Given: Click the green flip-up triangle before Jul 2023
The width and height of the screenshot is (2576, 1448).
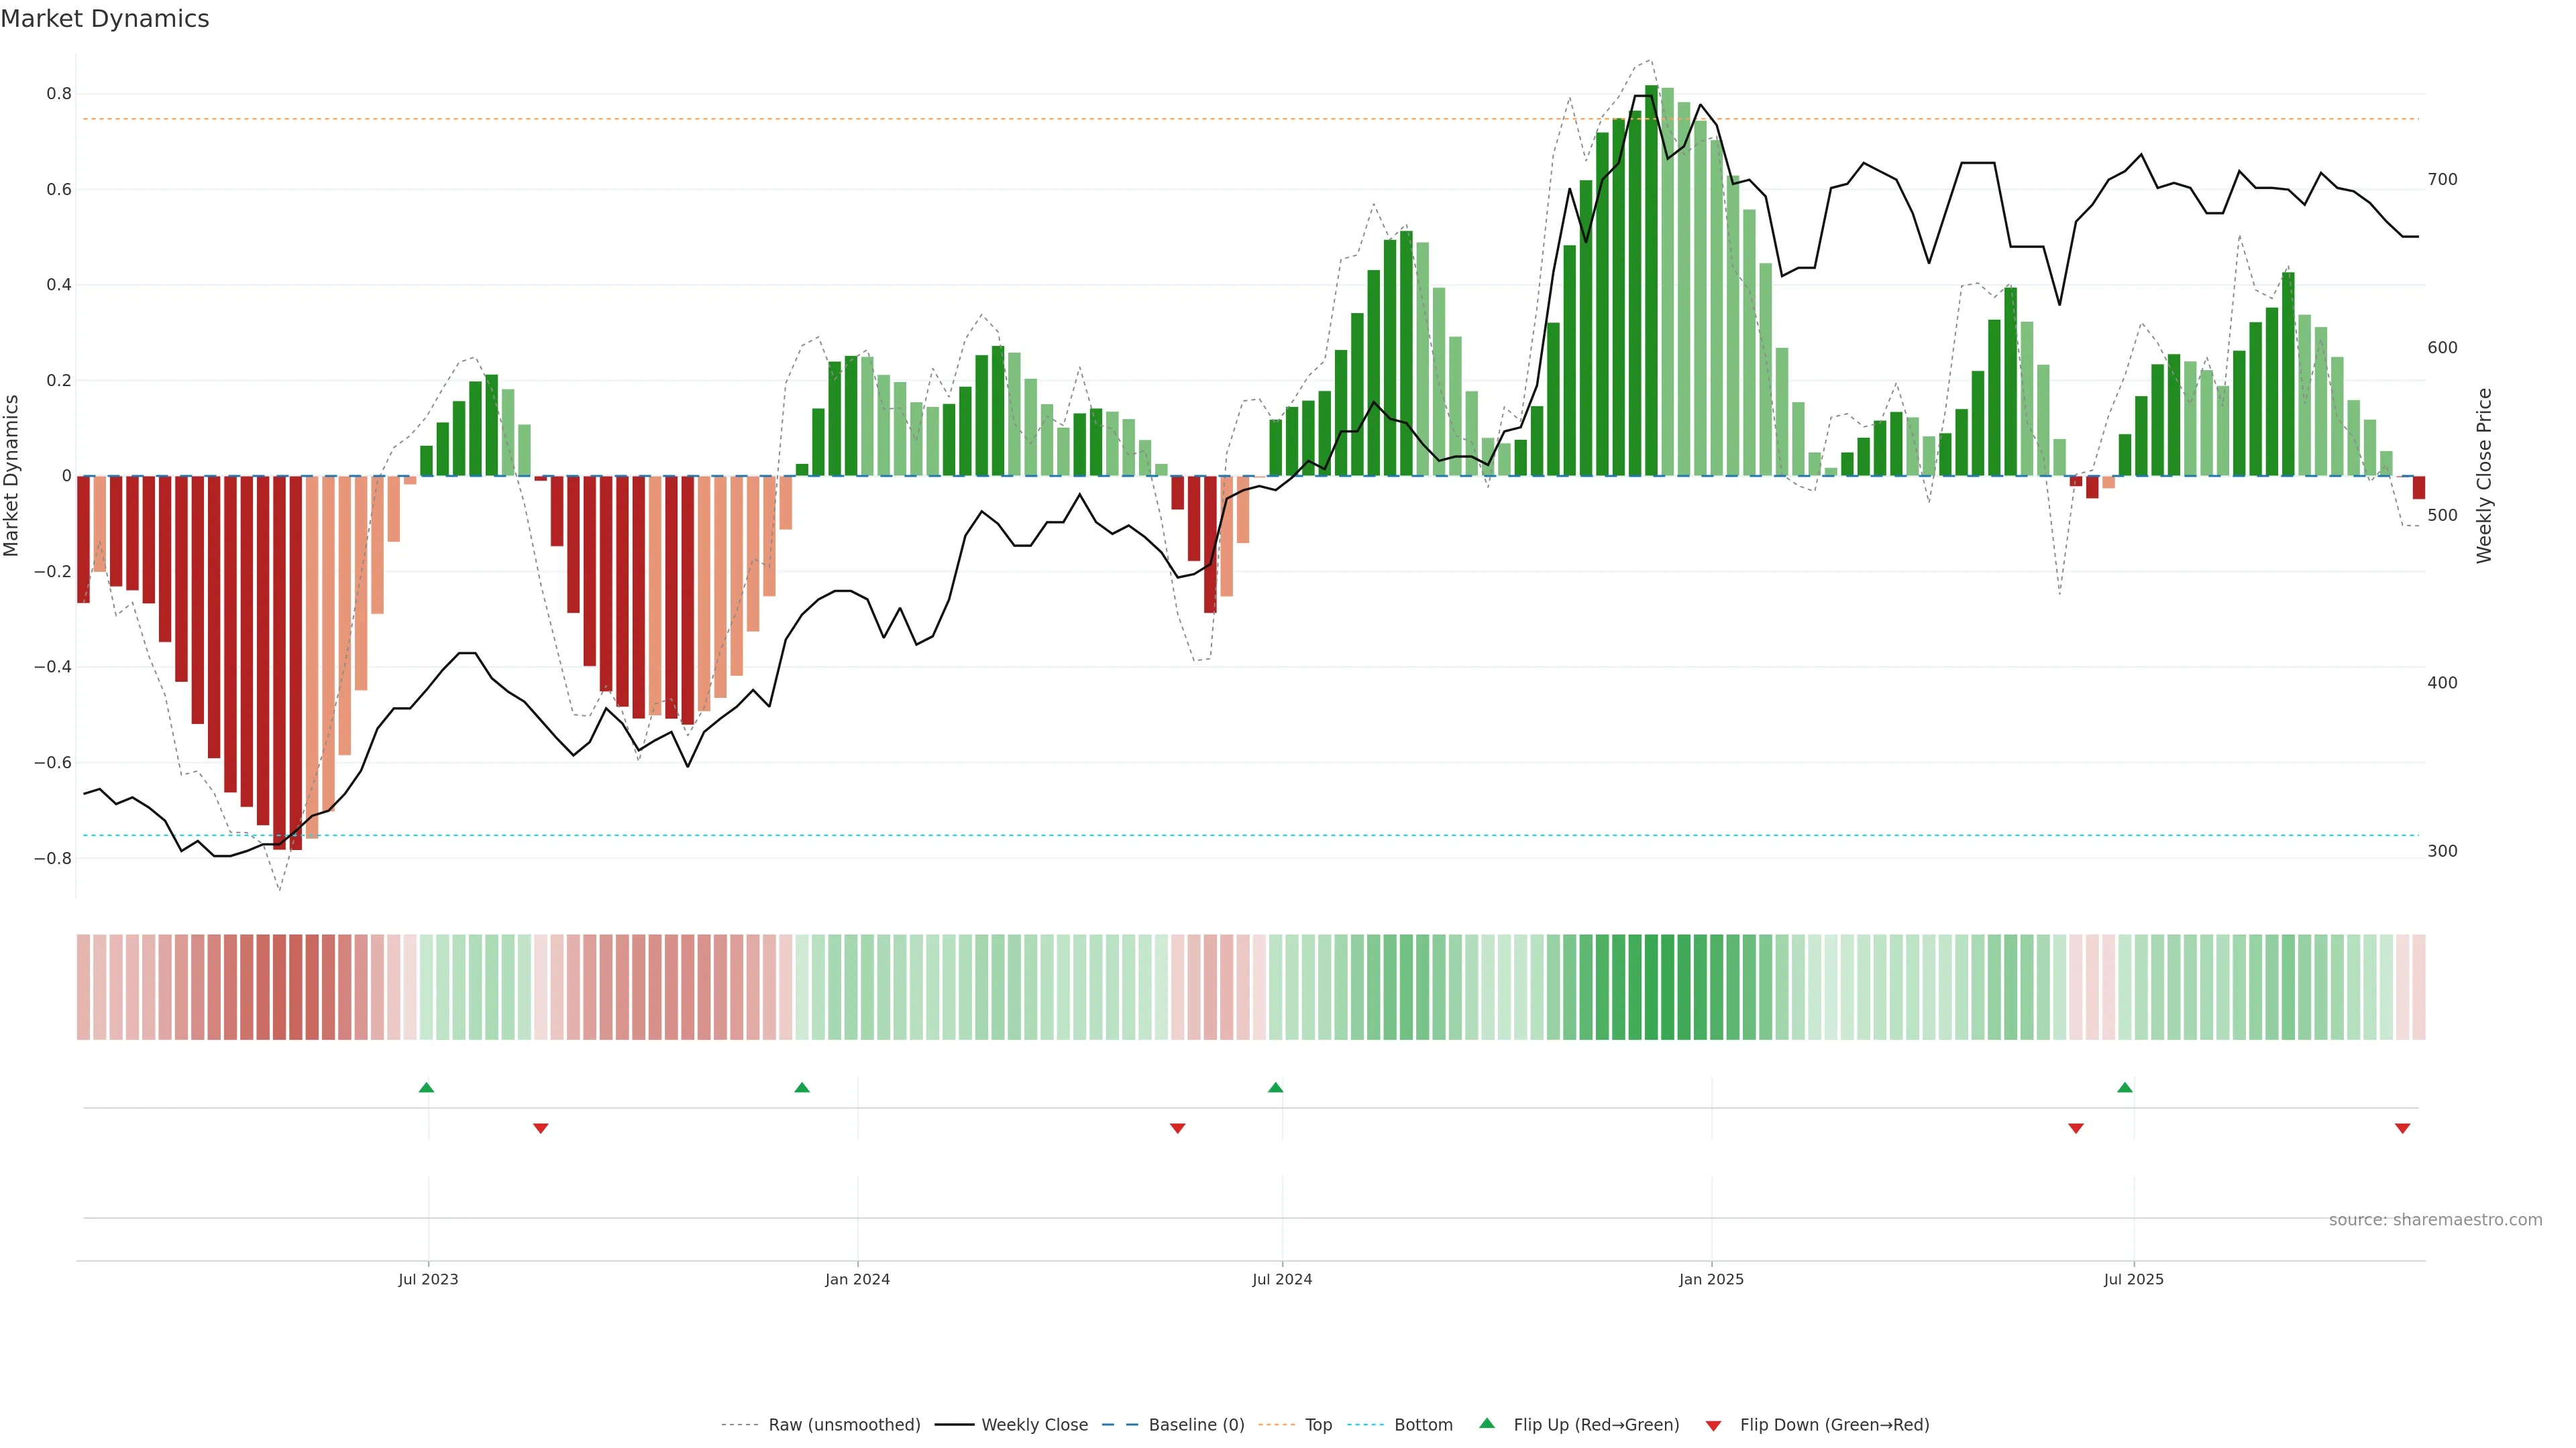Looking at the screenshot, I should click(426, 1087).
